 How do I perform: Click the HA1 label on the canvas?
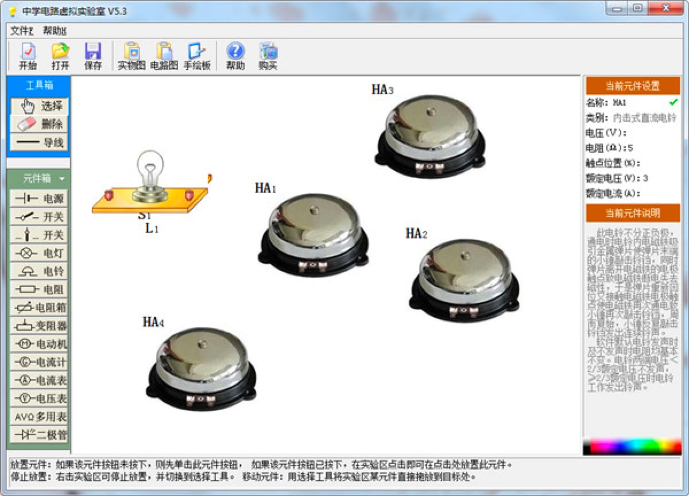266,188
